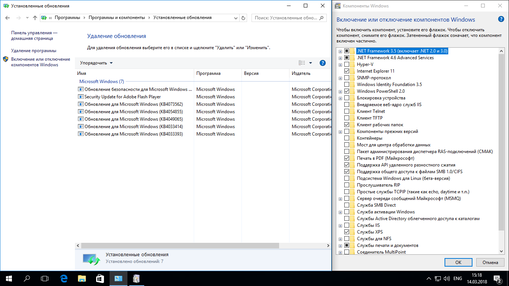Expand the .NET Framework 3.5 node
509x286 pixels.
(340, 51)
